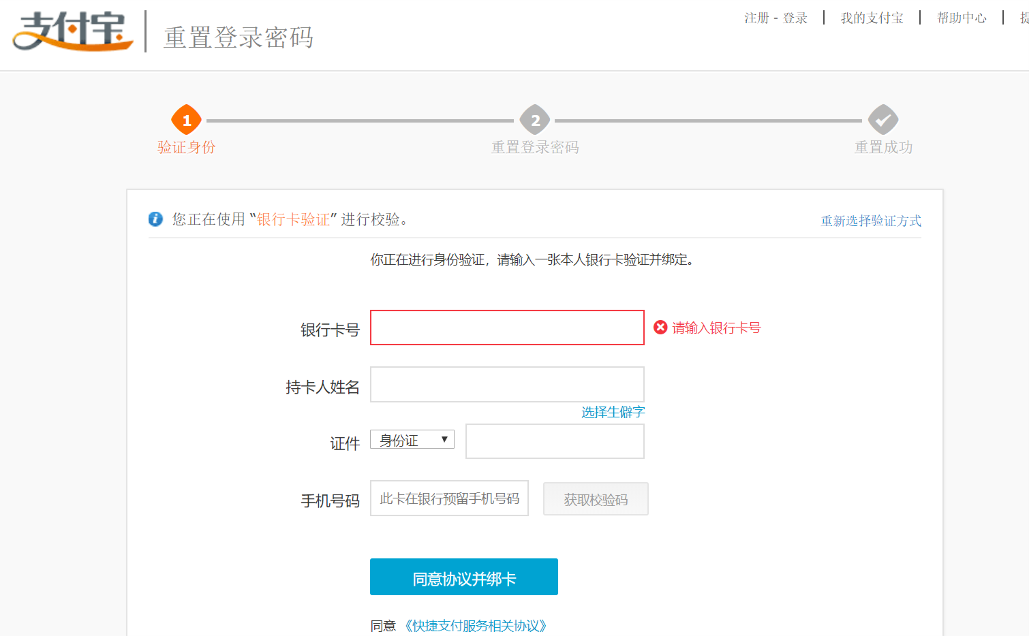Screen dimensions: 1029x636
Task: Click the blue info icon
Action: coord(155,219)
